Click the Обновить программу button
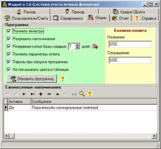Image resolution: width=161 pixels, height=149 pixels. (32, 79)
